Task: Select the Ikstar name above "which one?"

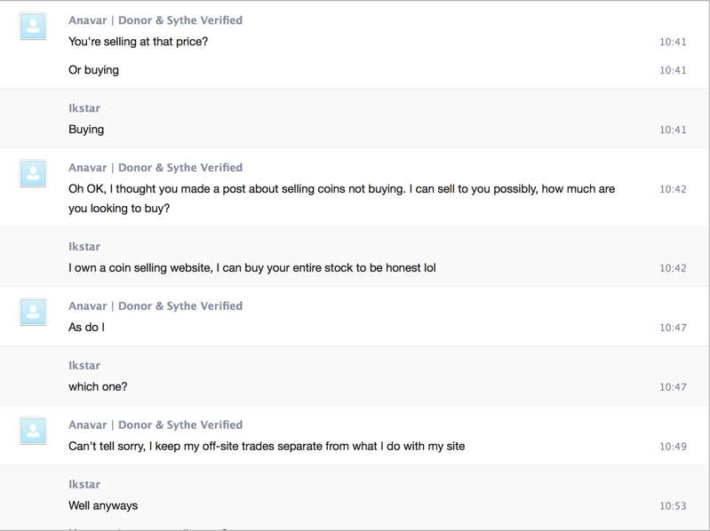Action: pyautogui.click(x=84, y=366)
